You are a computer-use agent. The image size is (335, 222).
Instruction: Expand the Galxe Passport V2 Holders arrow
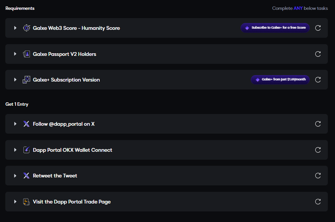click(x=15, y=54)
